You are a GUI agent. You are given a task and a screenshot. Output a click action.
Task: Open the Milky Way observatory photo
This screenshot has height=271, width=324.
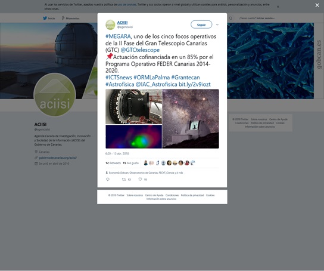[x=191, y=119]
